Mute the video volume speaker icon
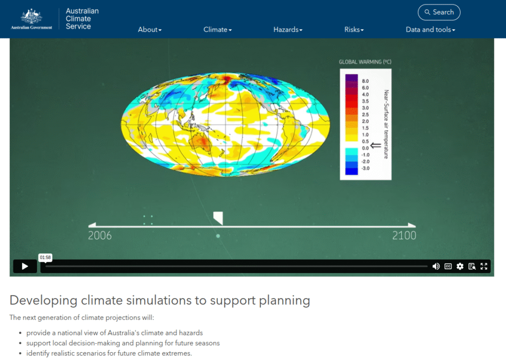The image size is (506, 359). coord(436,266)
